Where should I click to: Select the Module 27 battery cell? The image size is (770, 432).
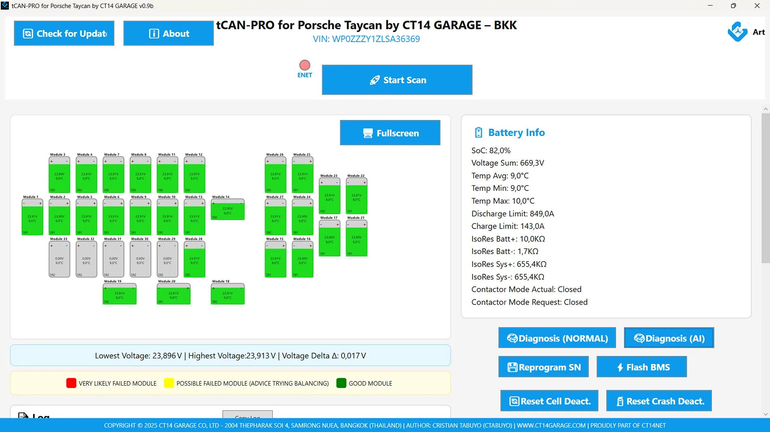[276, 217]
